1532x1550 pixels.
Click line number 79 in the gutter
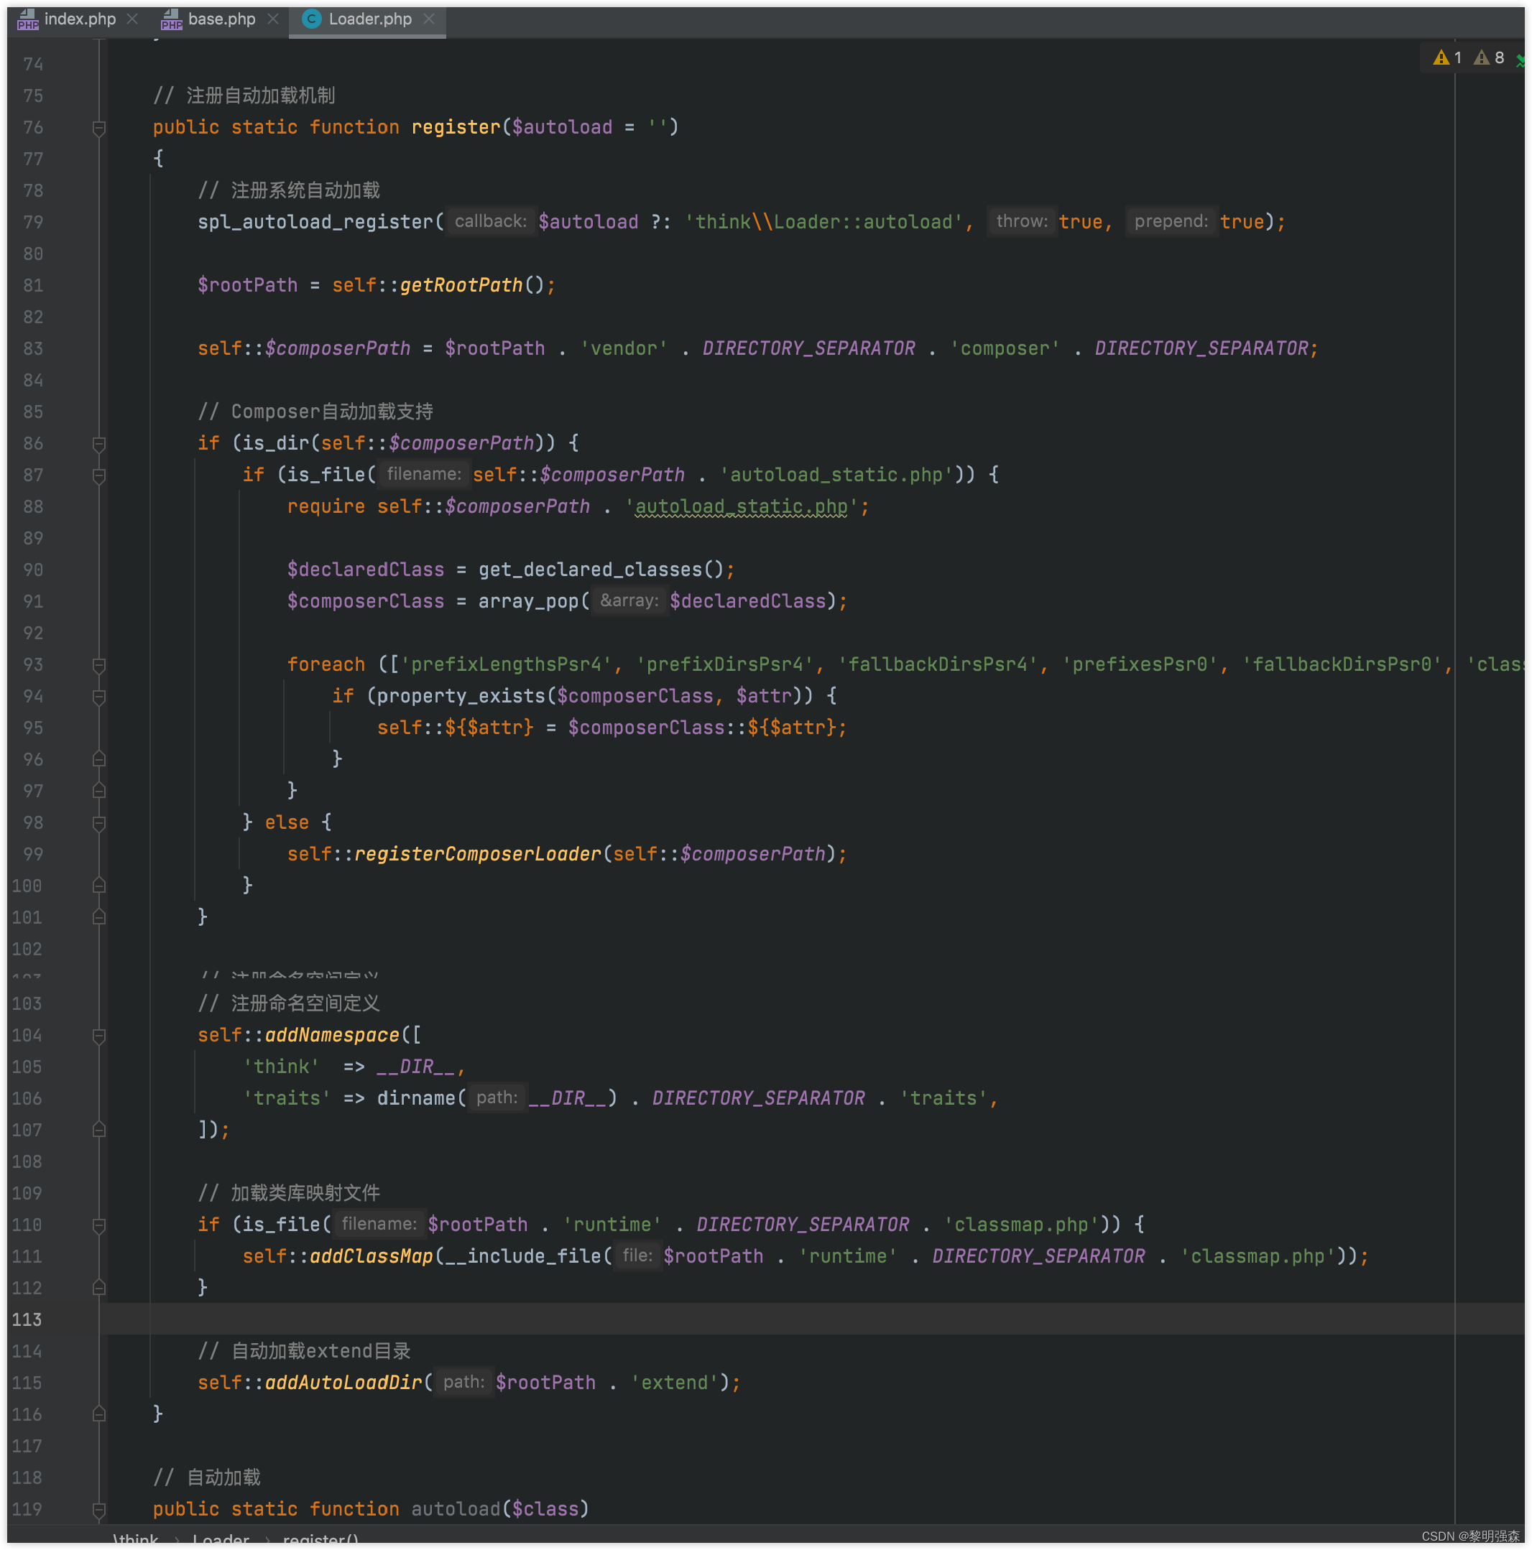(33, 222)
